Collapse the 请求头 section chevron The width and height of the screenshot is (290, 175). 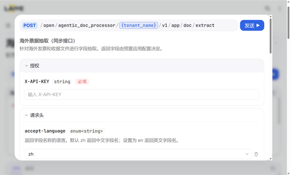(26, 115)
